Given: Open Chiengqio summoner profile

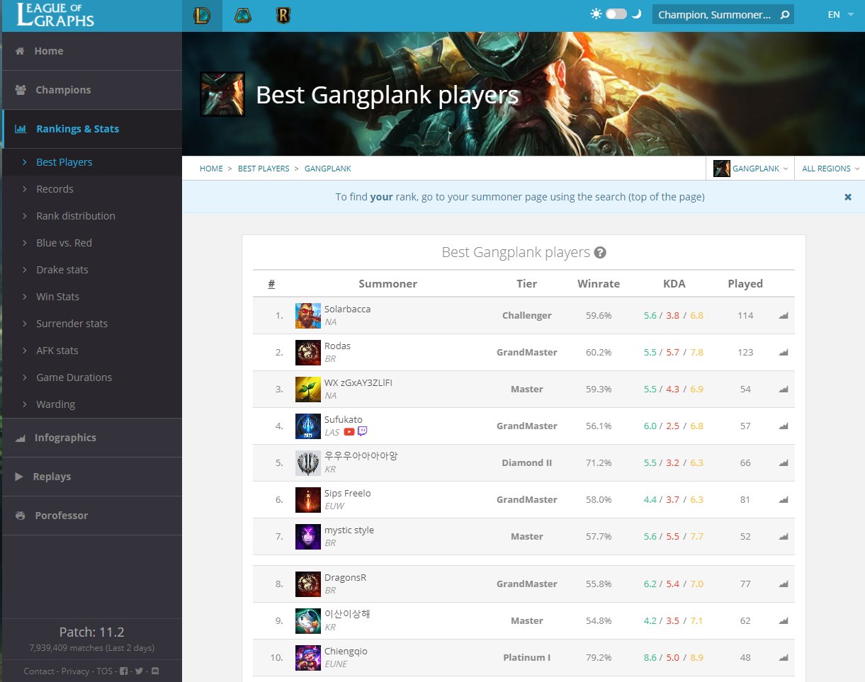Looking at the screenshot, I should tap(346, 652).
